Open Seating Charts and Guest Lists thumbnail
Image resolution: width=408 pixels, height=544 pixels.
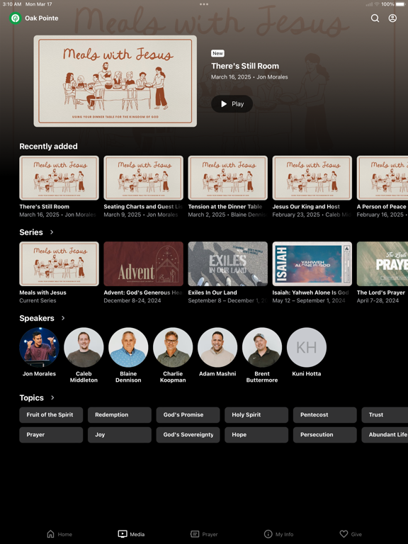pyautogui.click(x=143, y=178)
